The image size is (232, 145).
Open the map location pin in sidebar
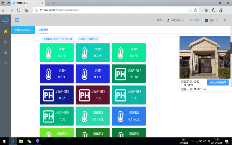tap(5, 63)
